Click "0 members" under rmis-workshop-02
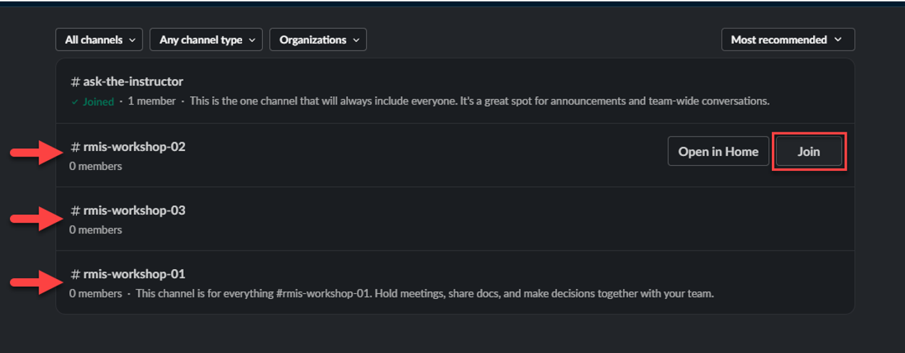905x353 pixels. [95, 167]
